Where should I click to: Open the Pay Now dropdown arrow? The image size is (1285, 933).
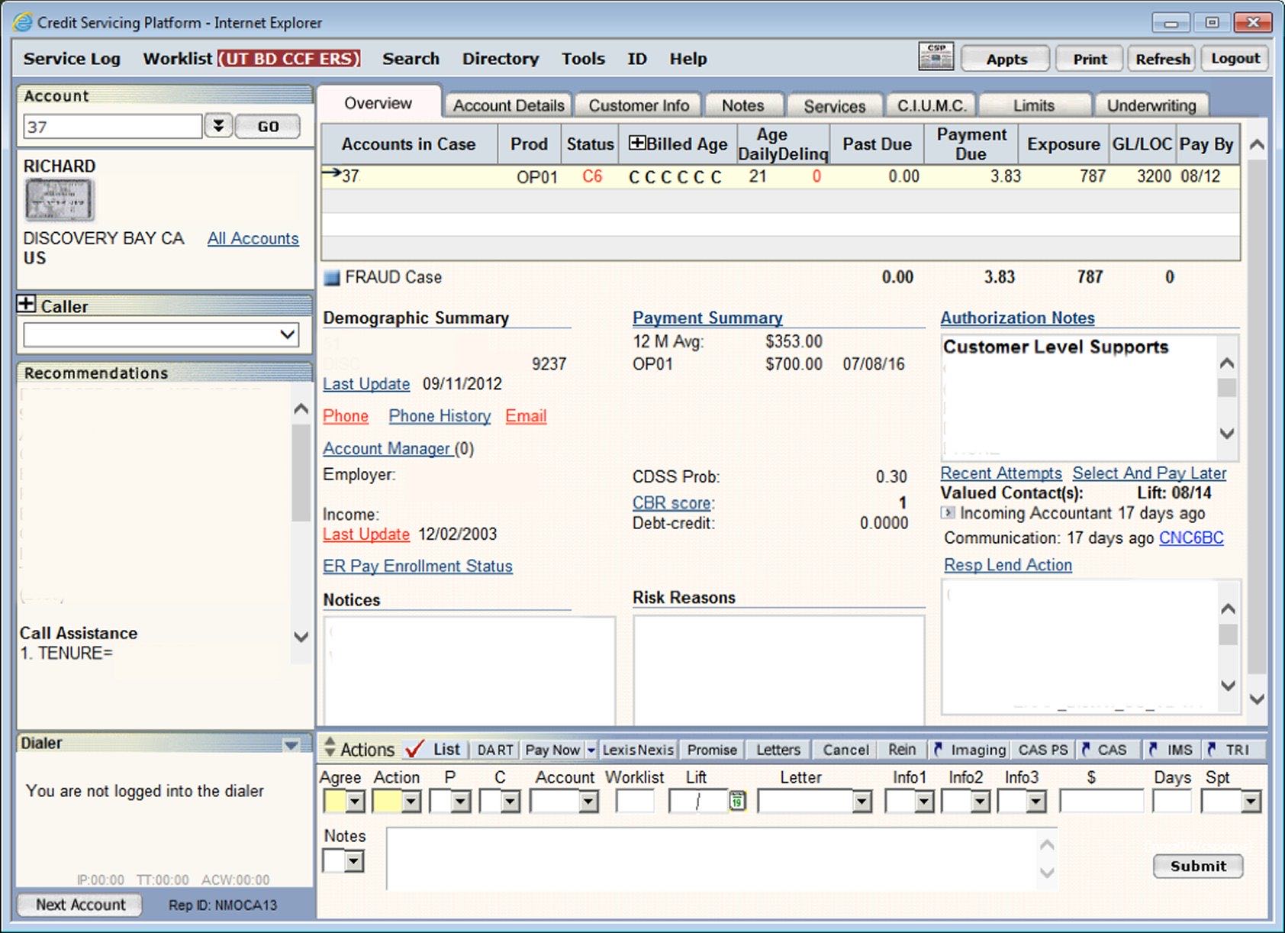tap(591, 751)
